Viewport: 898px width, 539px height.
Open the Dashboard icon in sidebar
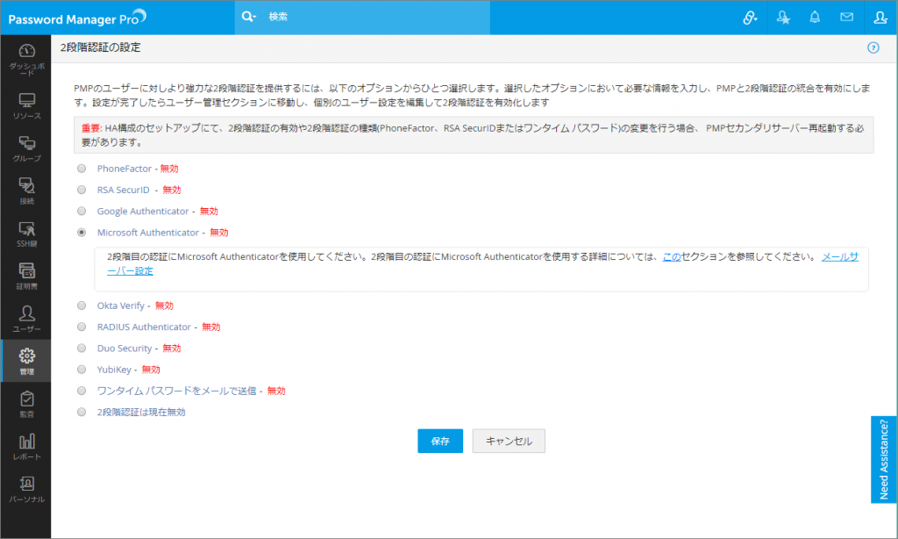click(25, 58)
